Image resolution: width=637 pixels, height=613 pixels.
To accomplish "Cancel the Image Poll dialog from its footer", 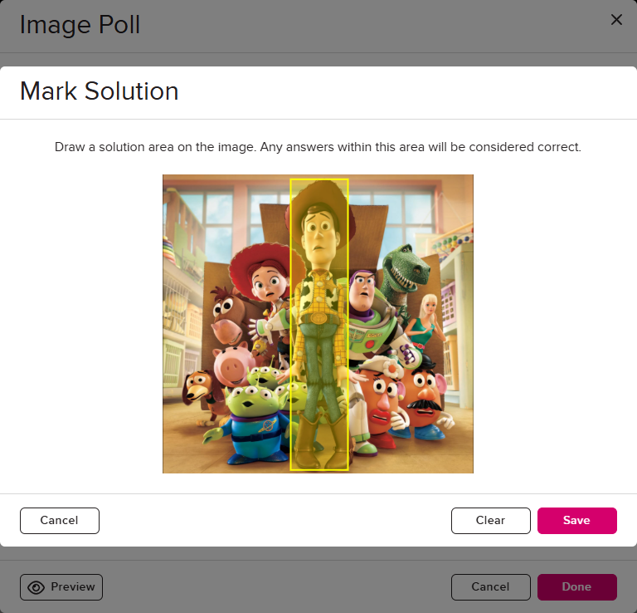I will click(x=490, y=587).
